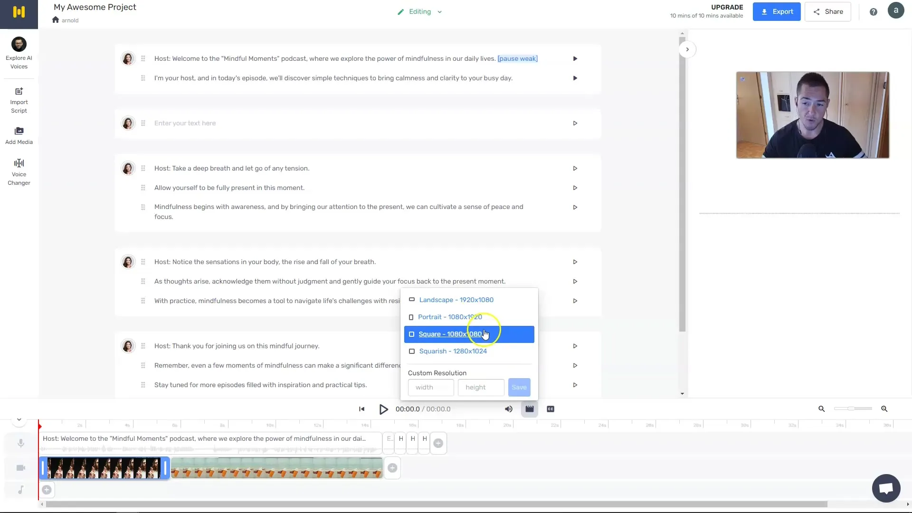The width and height of the screenshot is (912, 513).
Task: Click Export button
Action: coord(777,11)
